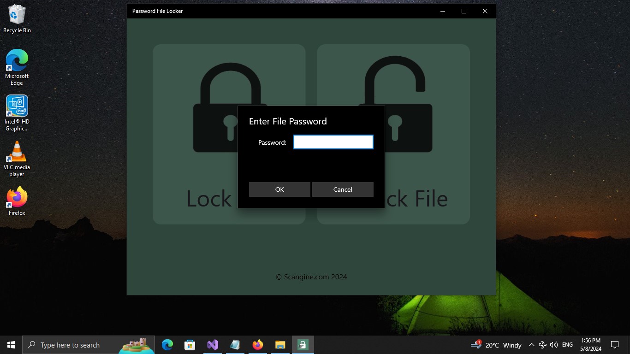Image resolution: width=630 pixels, height=354 pixels.
Task: Launch Firefox from the taskbar
Action: point(257,344)
